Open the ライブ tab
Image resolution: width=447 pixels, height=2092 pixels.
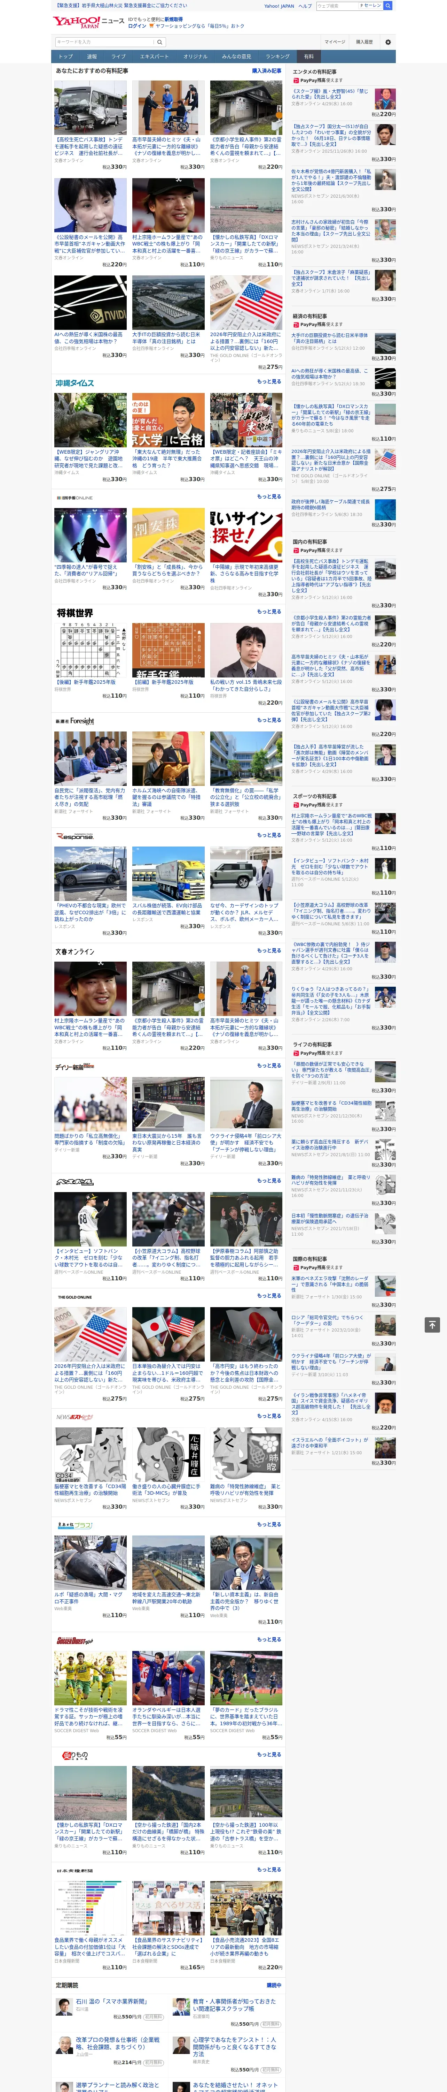[x=118, y=57]
